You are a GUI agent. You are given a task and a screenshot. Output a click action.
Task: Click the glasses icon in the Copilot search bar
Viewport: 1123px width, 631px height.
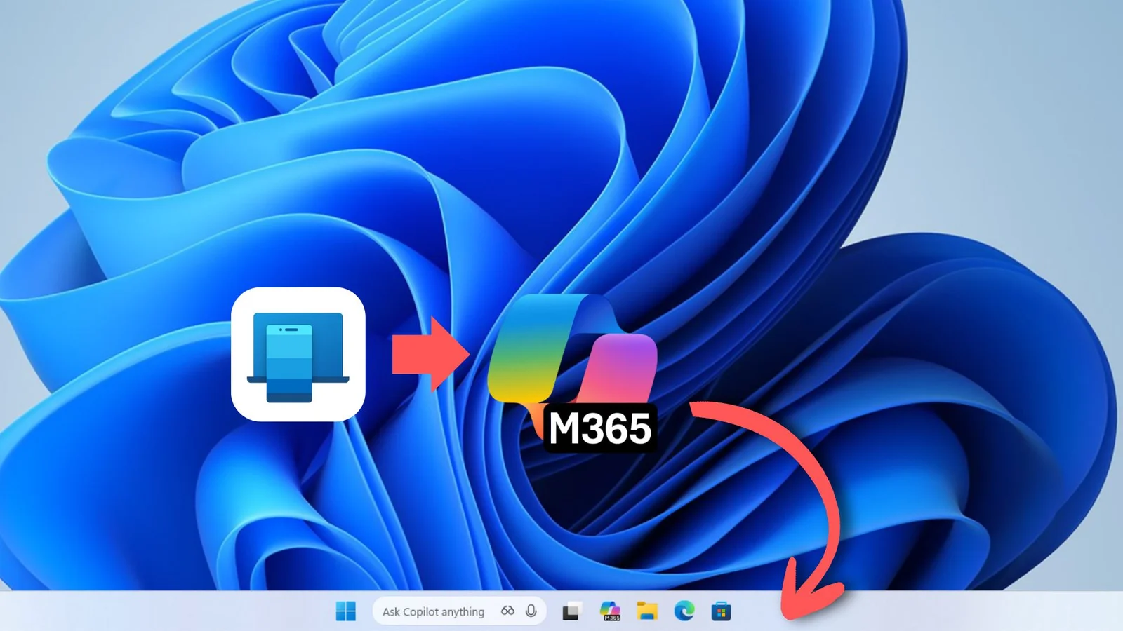[507, 611]
